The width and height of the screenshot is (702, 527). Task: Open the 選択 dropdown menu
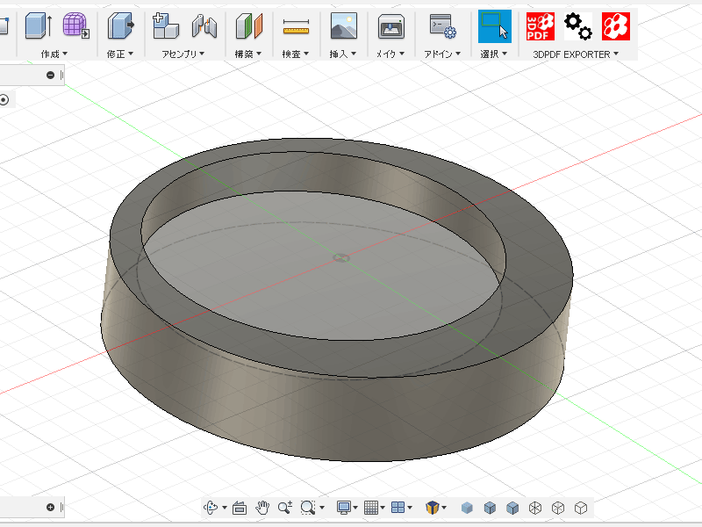(494, 54)
